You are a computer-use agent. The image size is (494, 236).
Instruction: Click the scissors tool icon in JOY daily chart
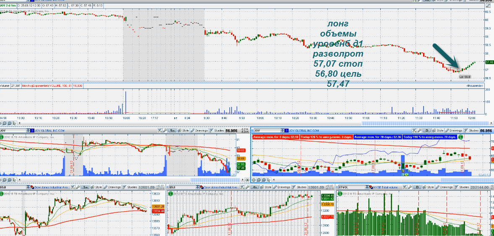(x=414, y=131)
